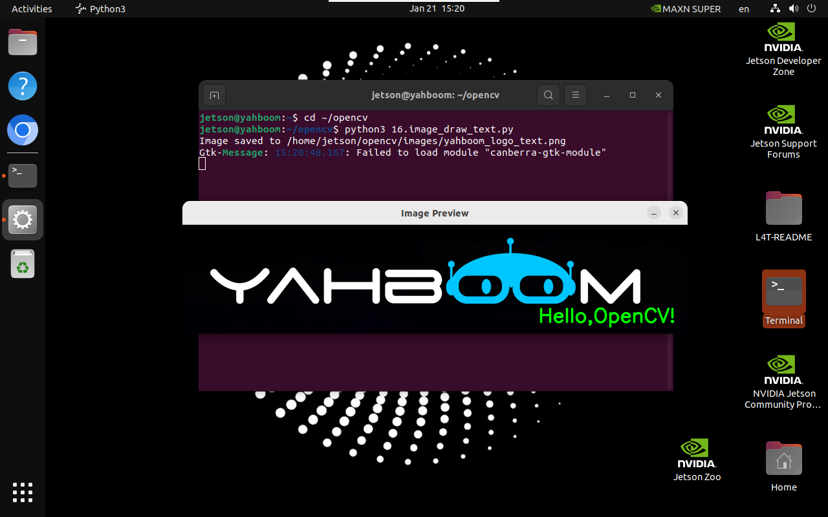Click the network icon in the top bar
Viewport: 828px width, 517px height.
point(776,9)
